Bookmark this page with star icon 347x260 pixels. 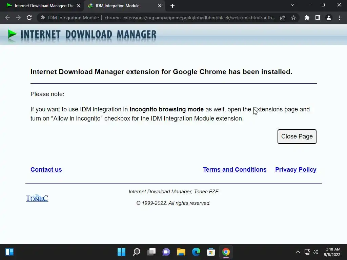(x=293, y=18)
